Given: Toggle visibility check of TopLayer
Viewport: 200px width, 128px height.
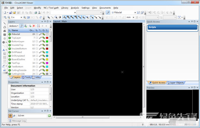Looking at the screenshot, I should coord(10,38).
